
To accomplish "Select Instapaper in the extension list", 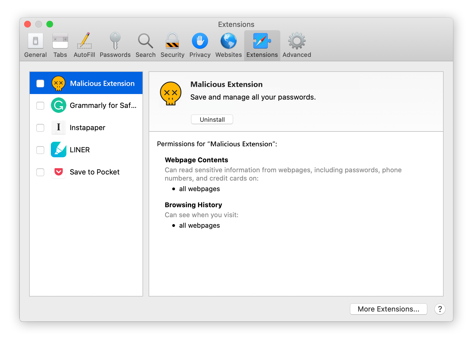I will click(x=87, y=128).
